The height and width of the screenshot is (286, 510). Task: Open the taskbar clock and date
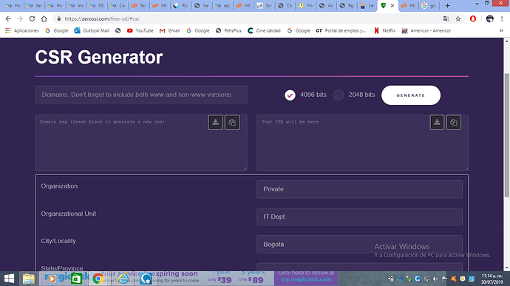point(492,279)
